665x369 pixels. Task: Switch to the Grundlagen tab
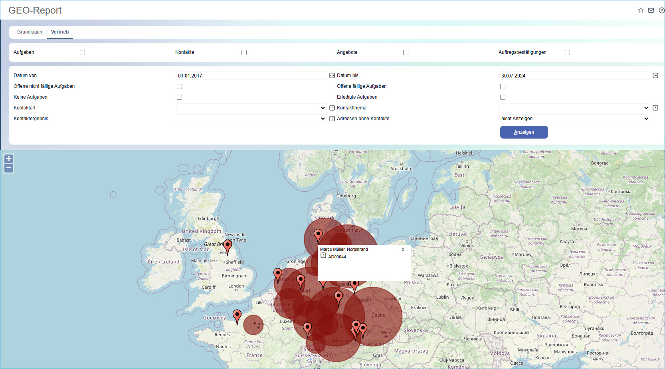30,32
